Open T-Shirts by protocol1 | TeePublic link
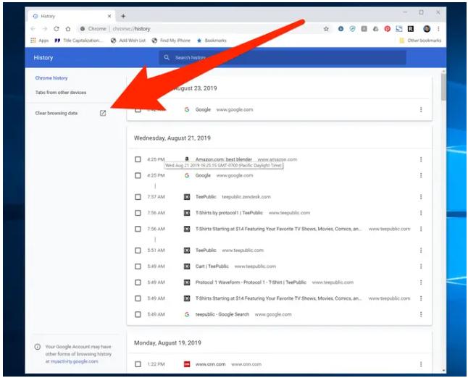This screenshot has width=468, height=378. point(229,213)
